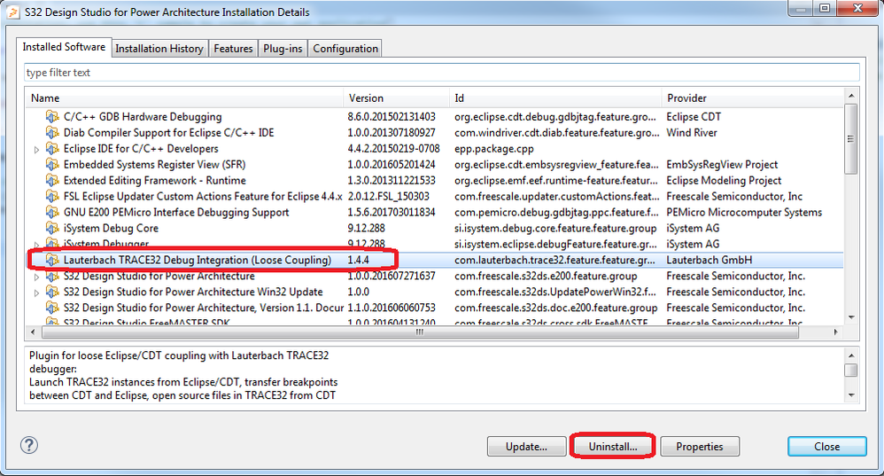
Task: Expand S32 Design Studio Win32 Update node
Action: 36,293
